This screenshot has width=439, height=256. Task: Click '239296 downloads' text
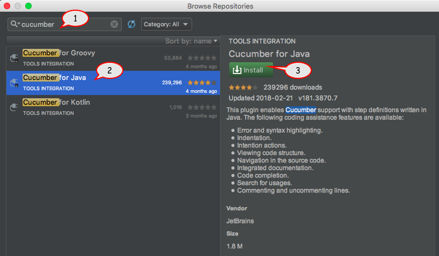pyautogui.click(x=292, y=87)
